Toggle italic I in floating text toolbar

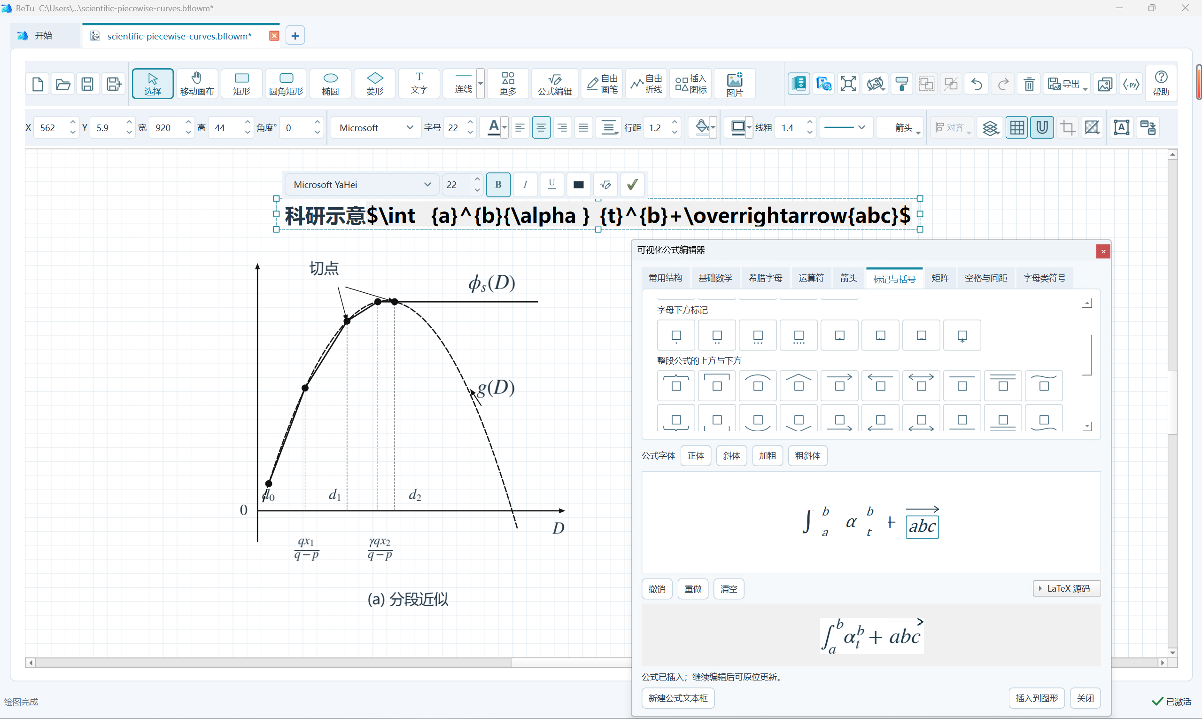[x=525, y=185]
